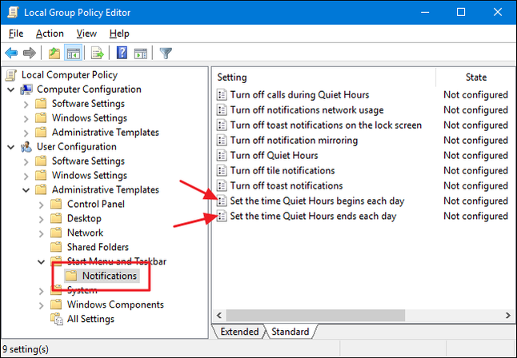The width and height of the screenshot is (517, 358).
Task: Click the User Configuration user icon
Action: [x=26, y=146]
